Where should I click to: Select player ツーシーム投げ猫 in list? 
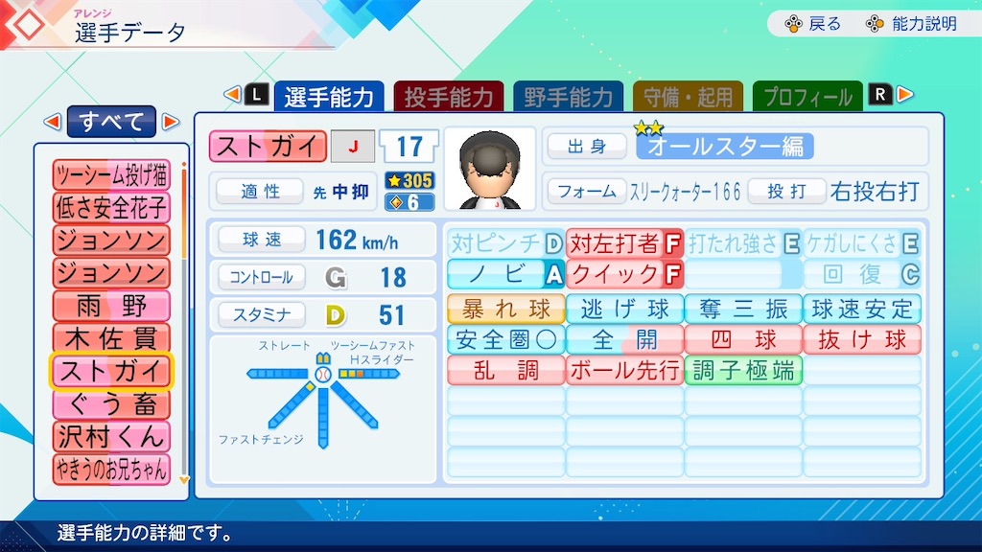111,175
